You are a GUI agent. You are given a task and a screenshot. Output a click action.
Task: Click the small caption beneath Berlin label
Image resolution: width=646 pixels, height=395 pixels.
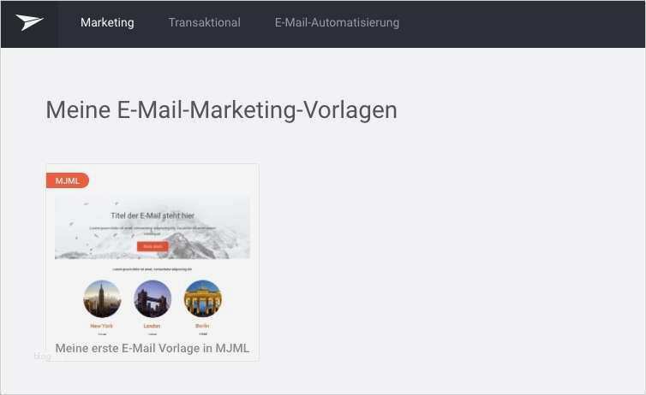(x=203, y=333)
